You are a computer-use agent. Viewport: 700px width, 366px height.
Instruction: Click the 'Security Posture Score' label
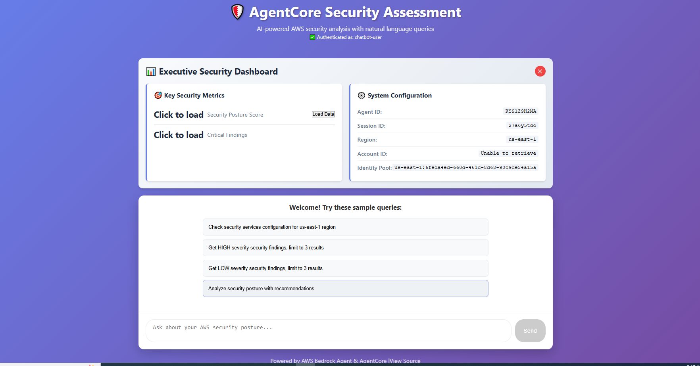[x=235, y=115]
